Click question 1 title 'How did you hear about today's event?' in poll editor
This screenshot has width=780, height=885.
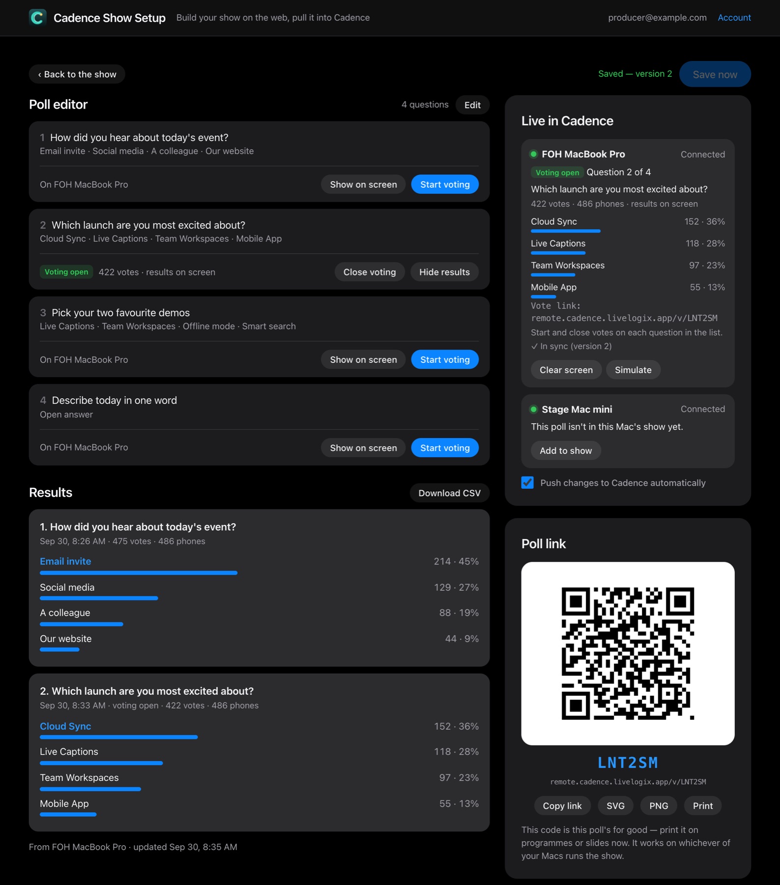click(139, 138)
